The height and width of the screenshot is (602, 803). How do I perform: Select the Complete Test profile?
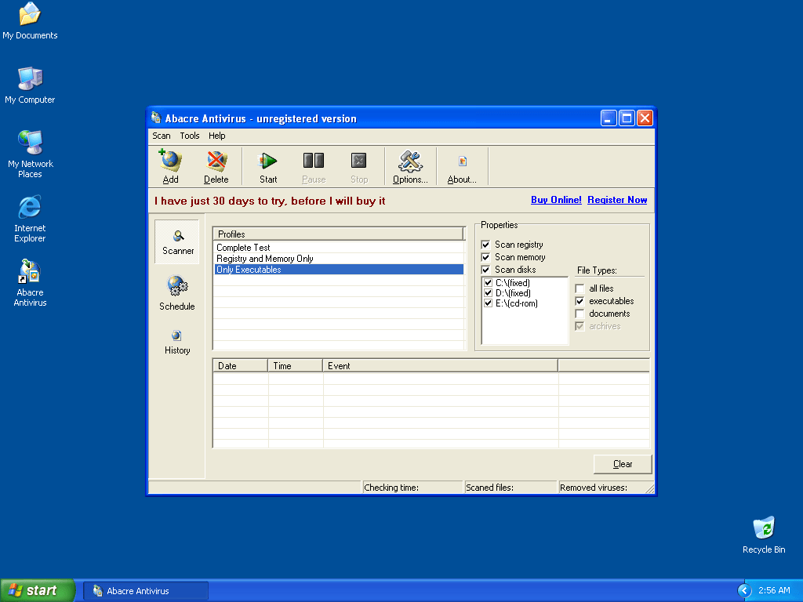243,248
